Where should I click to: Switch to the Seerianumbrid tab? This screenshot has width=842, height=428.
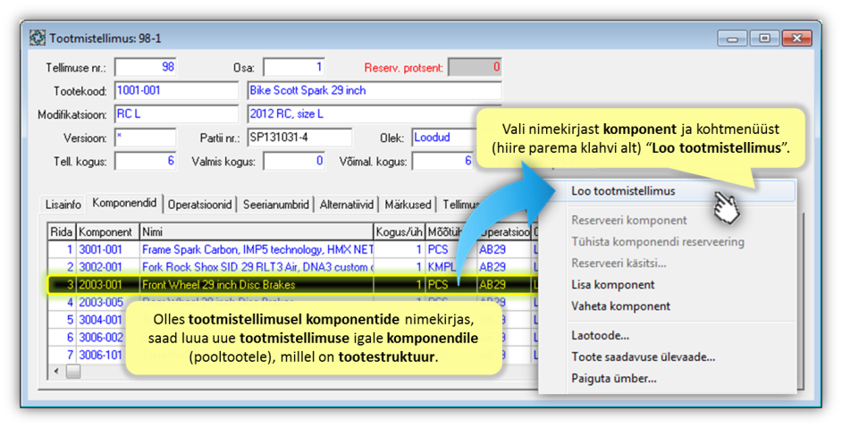click(x=279, y=205)
